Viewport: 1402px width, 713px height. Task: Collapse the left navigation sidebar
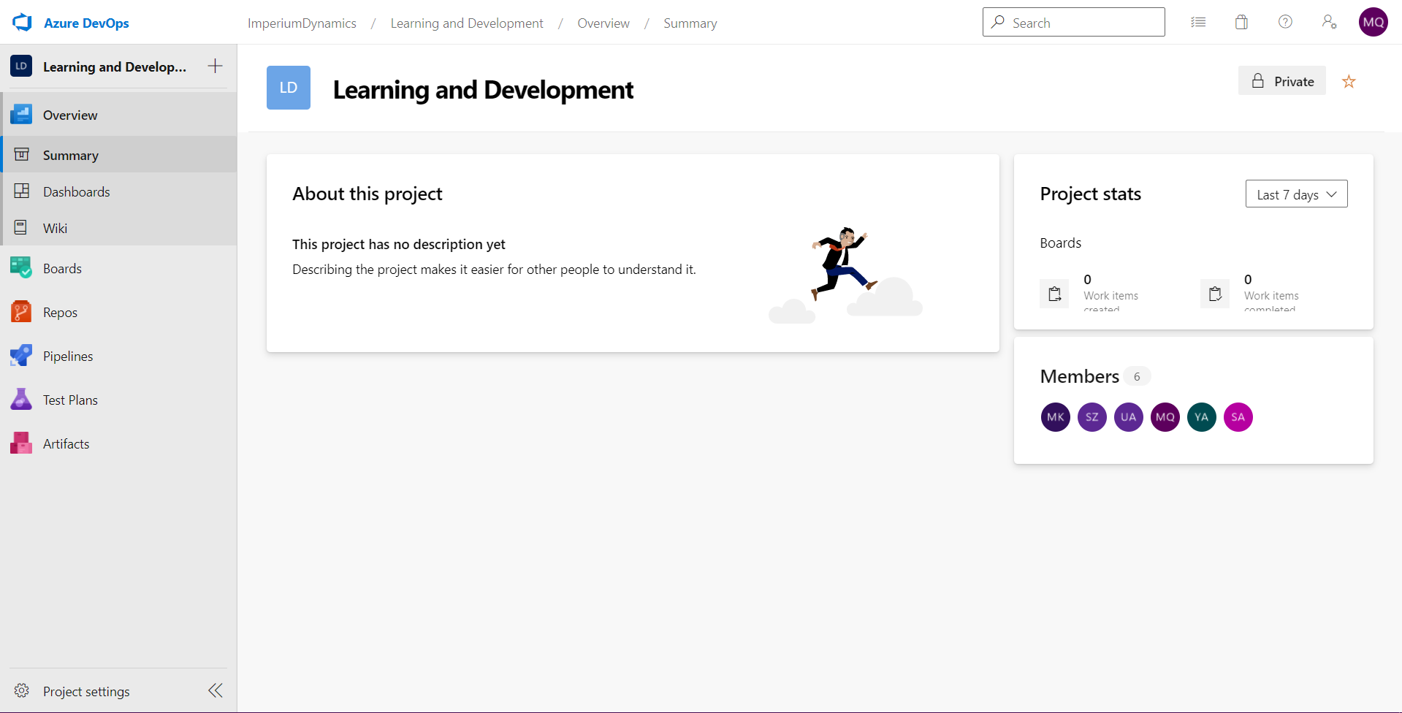point(215,690)
